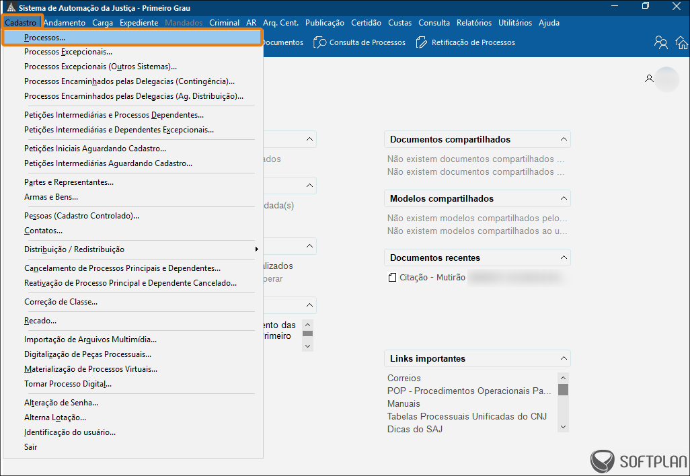The image size is (690, 476).
Task: Collapse the Links importantes panel
Action: pyautogui.click(x=564, y=358)
